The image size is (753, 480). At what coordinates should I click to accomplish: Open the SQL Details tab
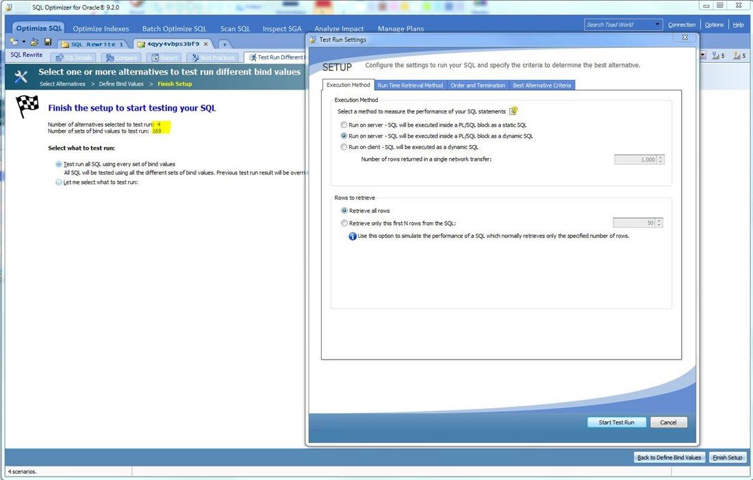coord(73,57)
